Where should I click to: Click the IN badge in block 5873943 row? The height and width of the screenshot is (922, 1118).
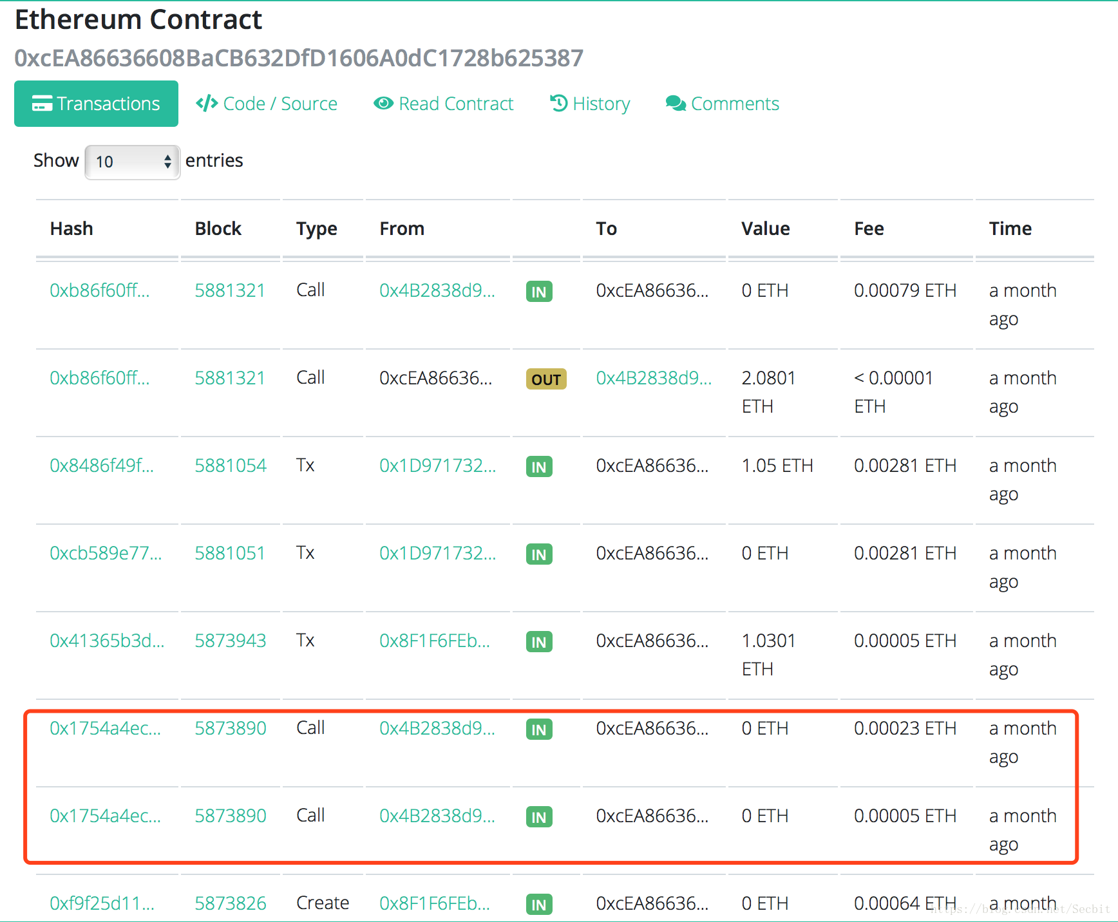539,642
